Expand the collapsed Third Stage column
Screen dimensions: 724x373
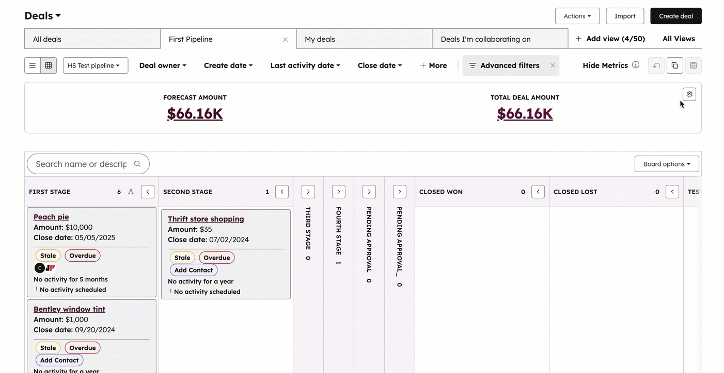click(308, 191)
